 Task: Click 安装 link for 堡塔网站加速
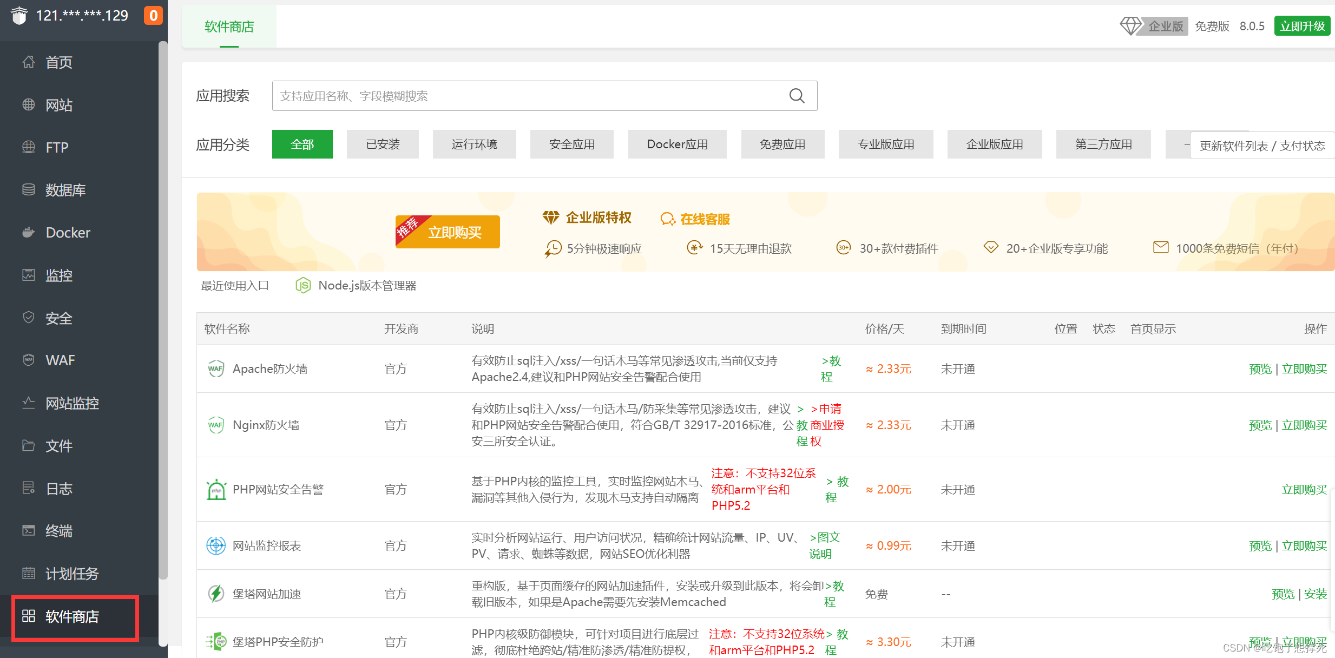tap(1315, 594)
